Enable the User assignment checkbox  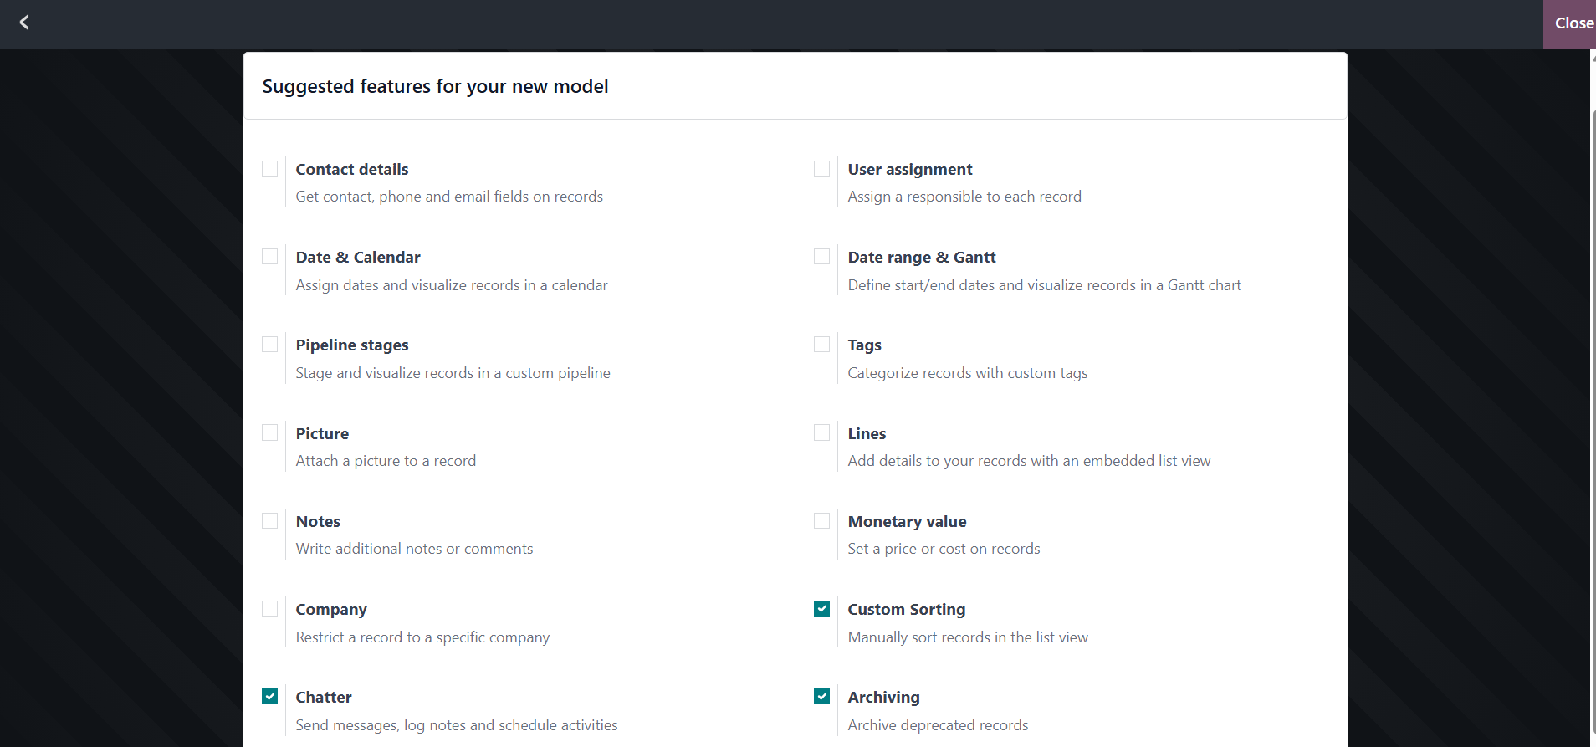pos(822,169)
